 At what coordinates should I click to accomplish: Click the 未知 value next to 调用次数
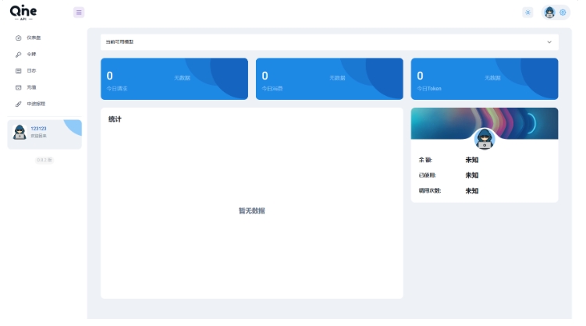472,191
